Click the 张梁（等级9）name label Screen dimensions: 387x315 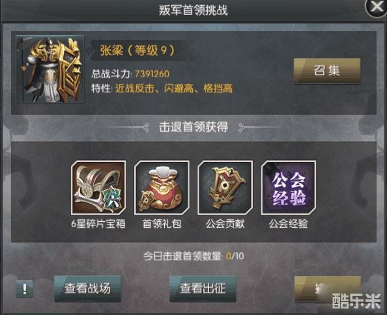point(137,51)
